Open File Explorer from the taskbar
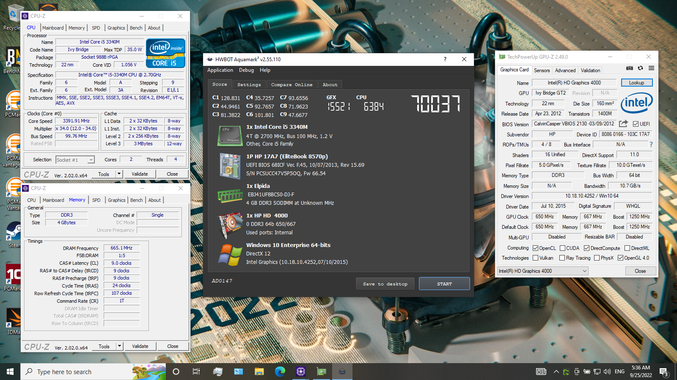Viewport: 677px width, 380px height. 259,372
